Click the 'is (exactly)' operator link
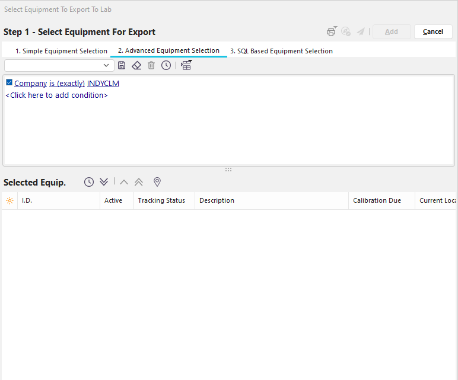This screenshot has height=380, width=458. coord(67,84)
